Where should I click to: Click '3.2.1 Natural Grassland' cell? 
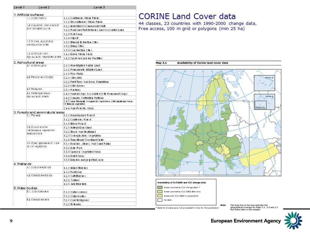100,128
